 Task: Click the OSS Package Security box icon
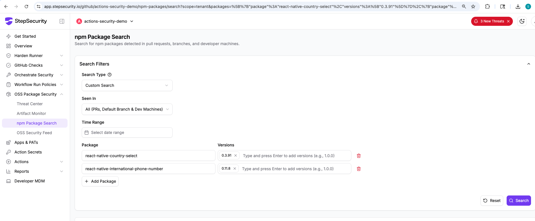pos(9,94)
